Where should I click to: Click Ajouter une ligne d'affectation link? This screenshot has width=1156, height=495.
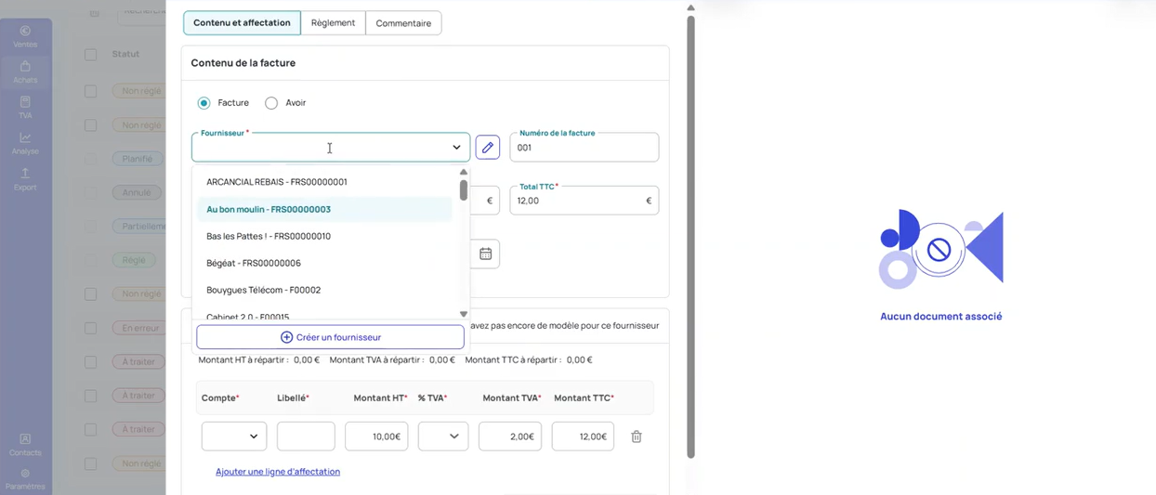tap(278, 472)
